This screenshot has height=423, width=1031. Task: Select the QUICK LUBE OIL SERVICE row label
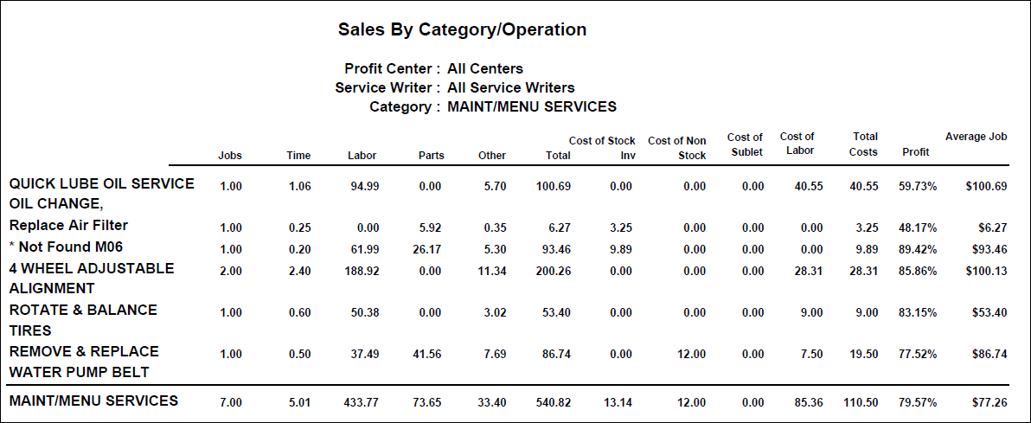coord(101,183)
